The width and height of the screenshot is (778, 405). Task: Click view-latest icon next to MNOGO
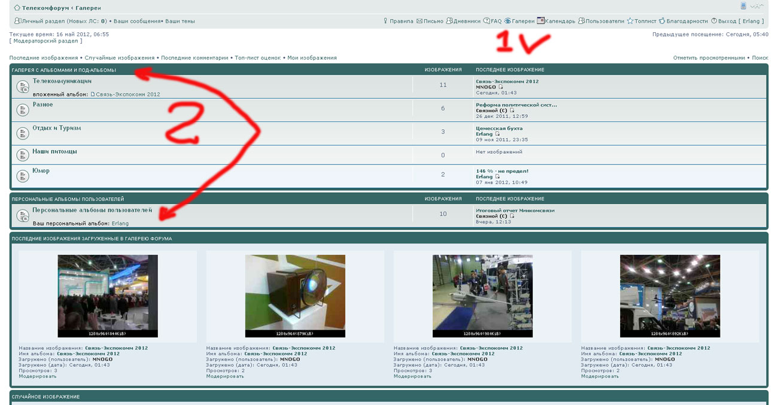(501, 87)
